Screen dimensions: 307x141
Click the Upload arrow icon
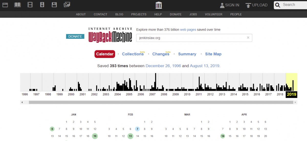(x=248, y=5)
